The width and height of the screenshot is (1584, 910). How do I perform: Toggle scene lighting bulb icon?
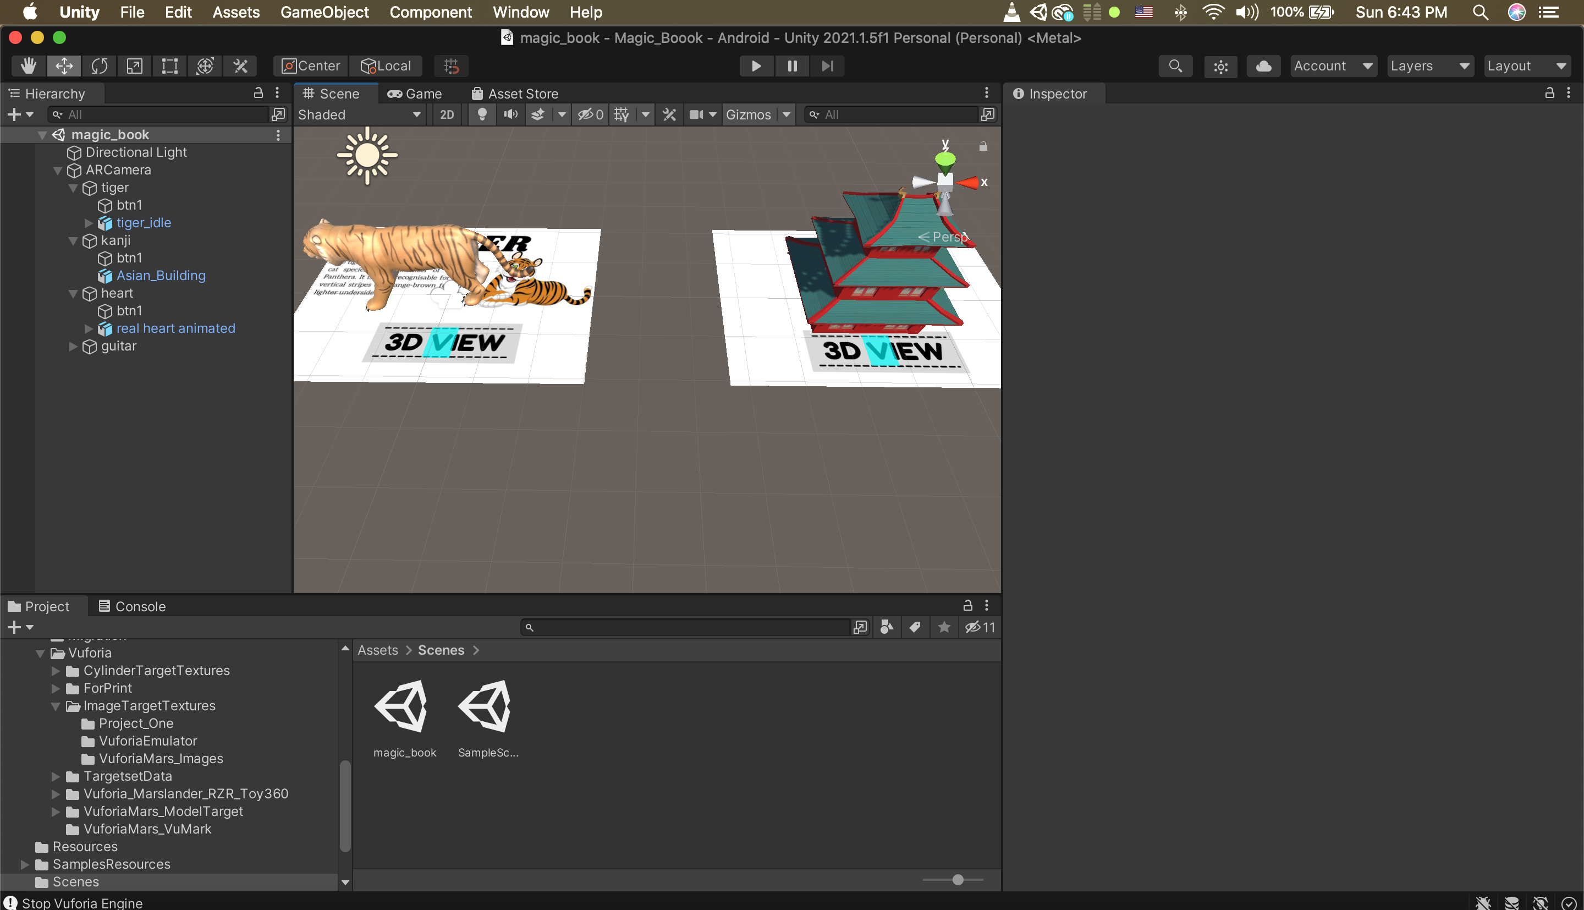[482, 114]
